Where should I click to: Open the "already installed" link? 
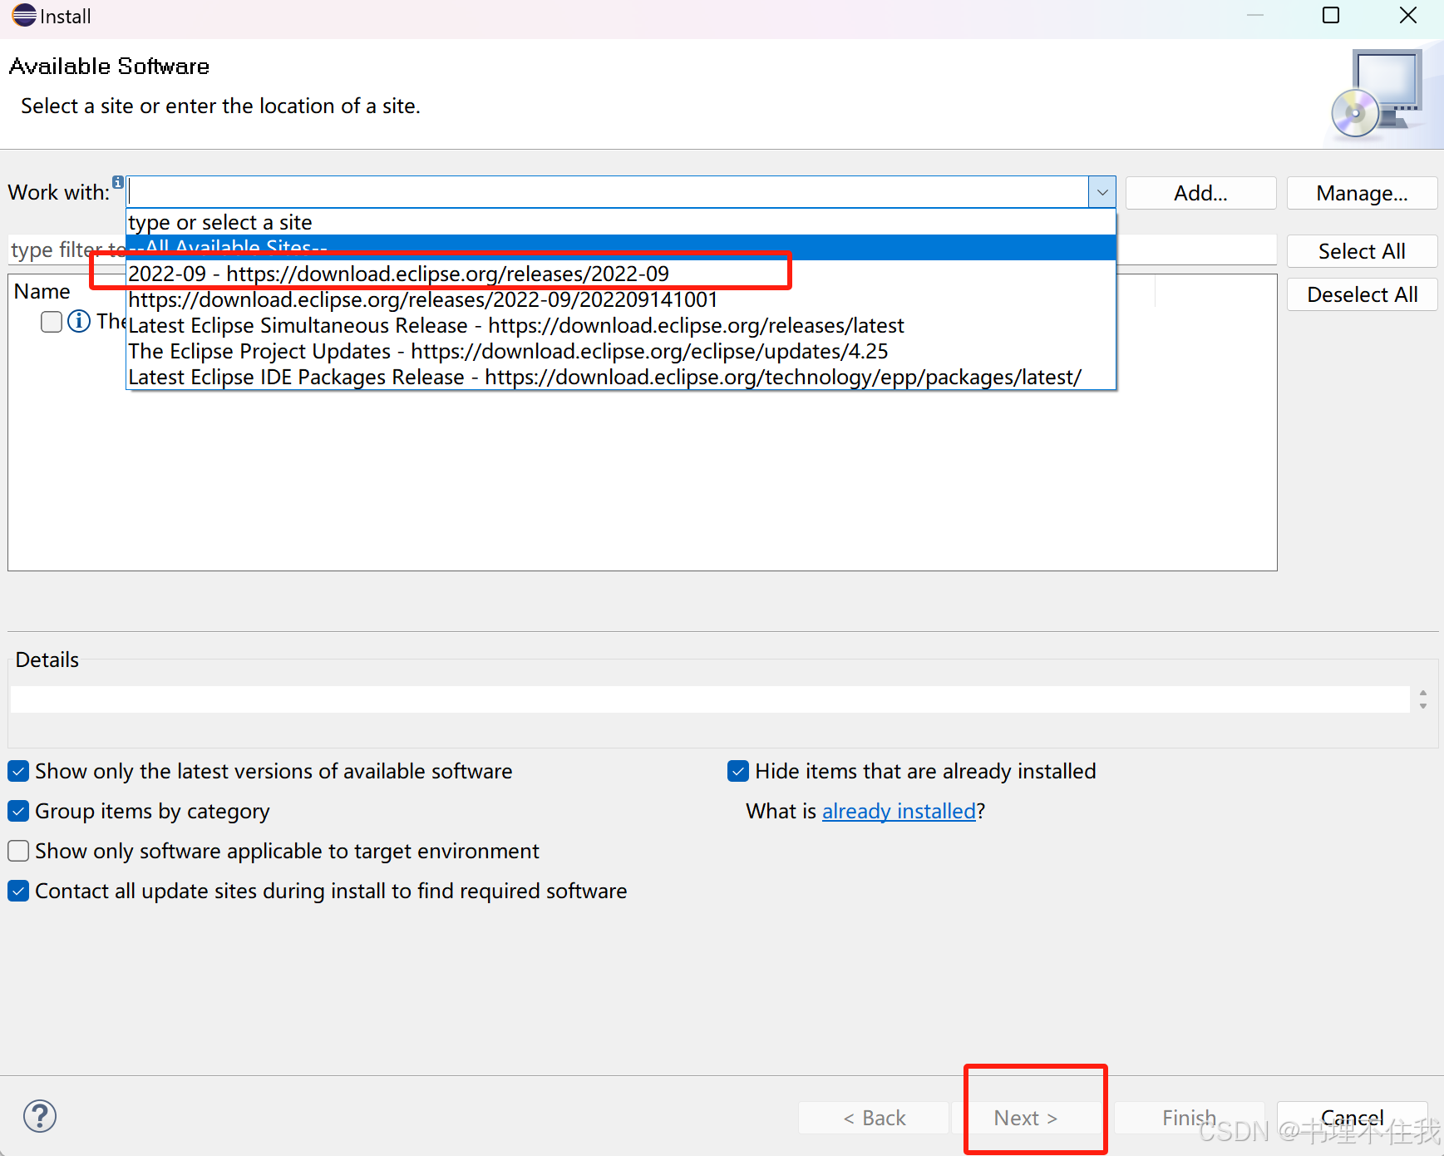click(898, 811)
